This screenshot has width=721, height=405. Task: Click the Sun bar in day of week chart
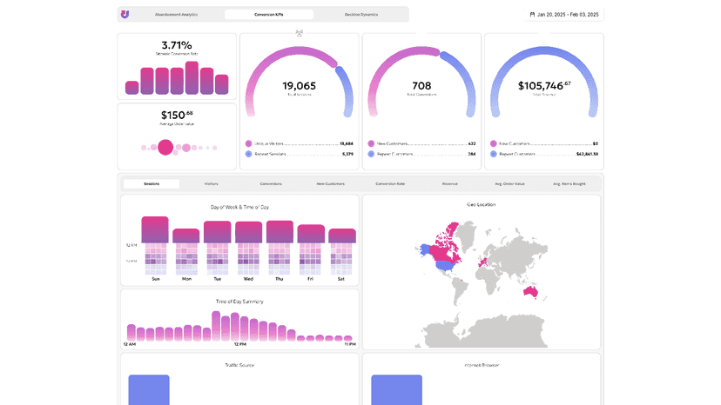(x=155, y=229)
